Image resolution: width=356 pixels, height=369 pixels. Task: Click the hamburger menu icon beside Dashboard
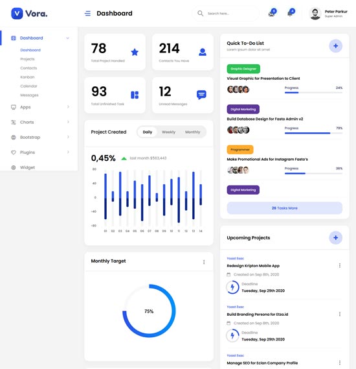87,14
